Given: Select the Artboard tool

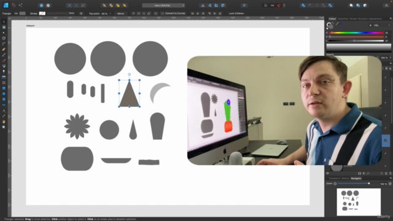Looking at the screenshot, I should pyautogui.click(x=4, y=27).
